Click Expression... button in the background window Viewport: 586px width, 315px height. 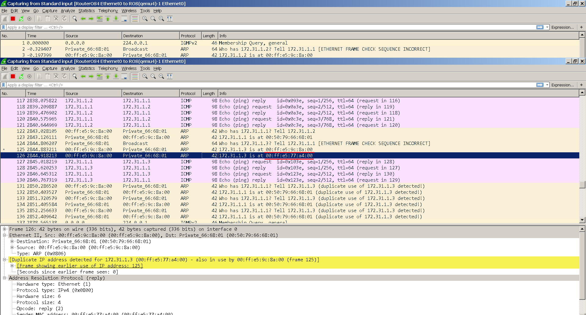[562, 27]
